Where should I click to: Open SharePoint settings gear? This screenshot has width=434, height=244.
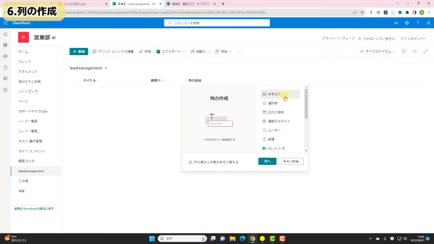(x=407, y=23)
